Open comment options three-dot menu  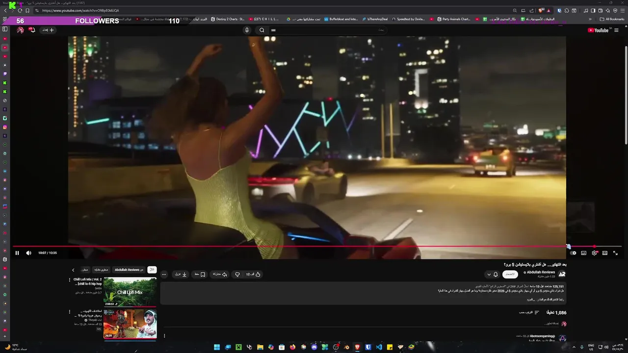click(164, 336)
